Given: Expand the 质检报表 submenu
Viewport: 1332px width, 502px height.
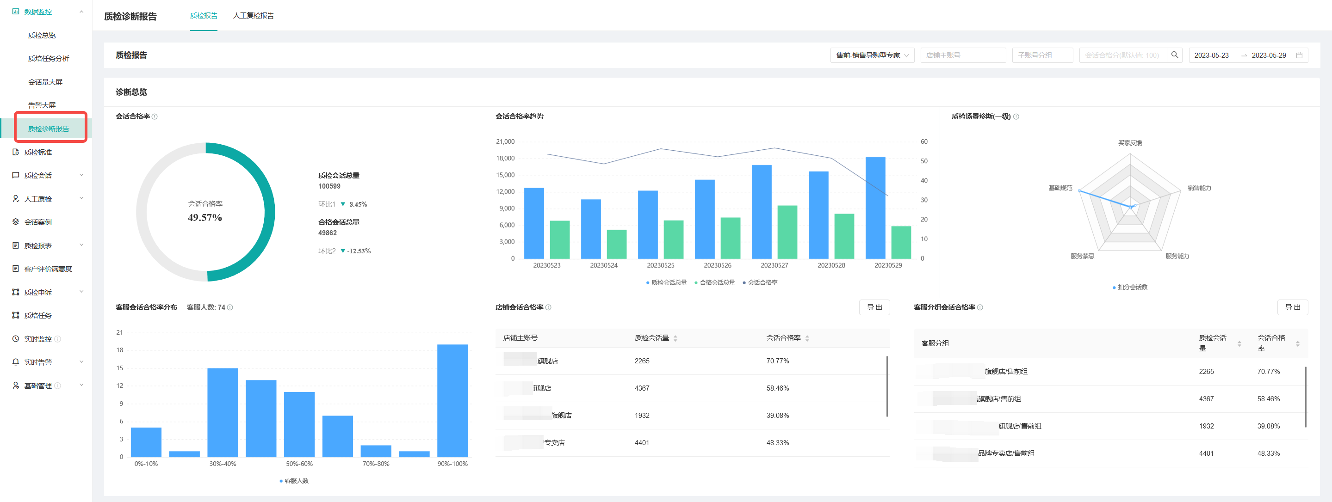Looking at the screenshot, I should pos(81,245).
